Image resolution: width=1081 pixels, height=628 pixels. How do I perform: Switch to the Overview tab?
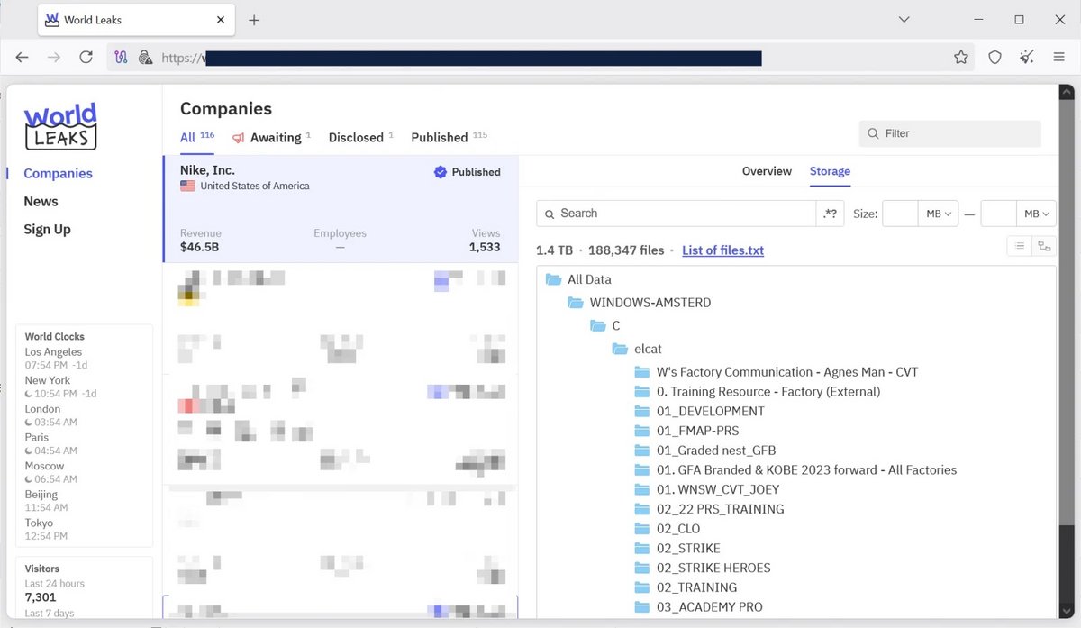[767, 171]
